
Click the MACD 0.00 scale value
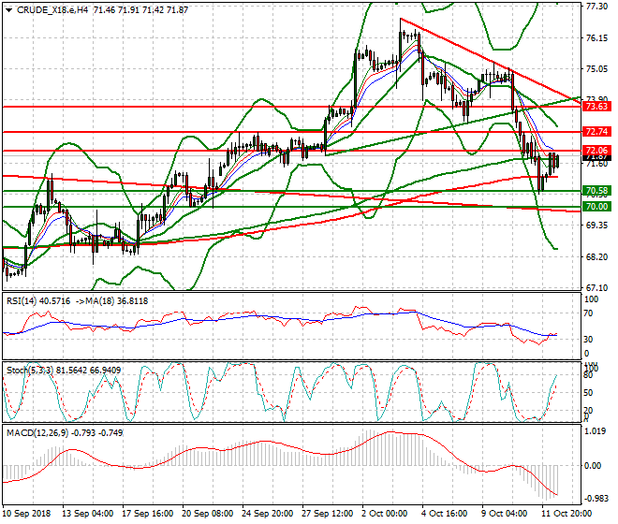[593, 466]
